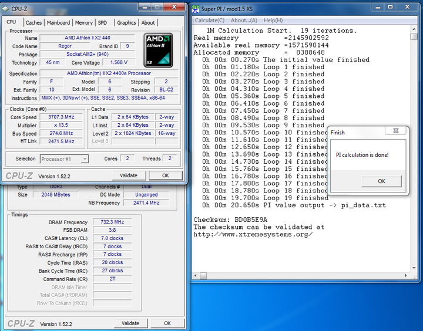The image size is (423, 331).
Task: Click the CAS# Latency value 7.0 clocks
Action: (112, 238)
